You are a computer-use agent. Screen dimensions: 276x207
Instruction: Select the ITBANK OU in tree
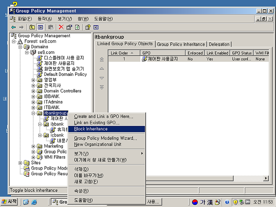coord(52,108)
